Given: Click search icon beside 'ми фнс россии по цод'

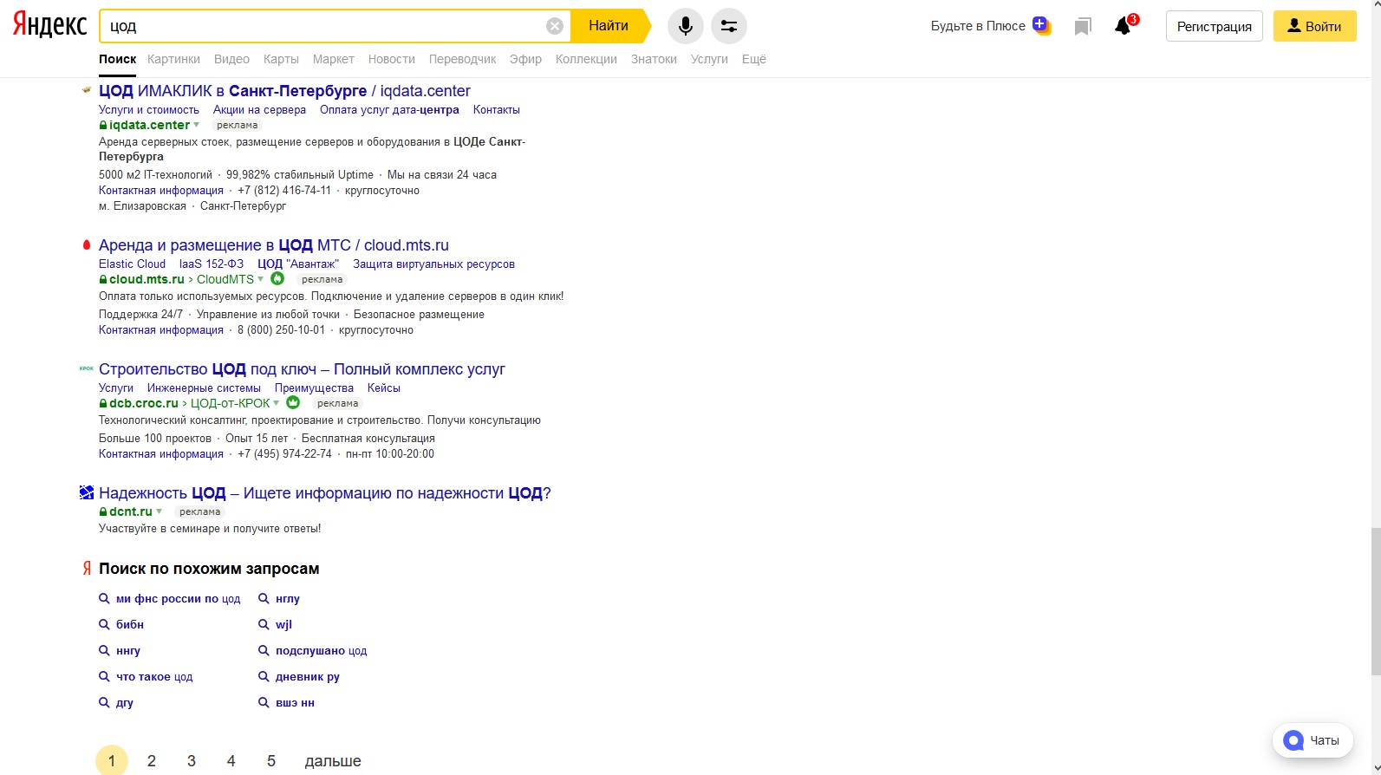Looking at the screenshot, I should [104, 598].
